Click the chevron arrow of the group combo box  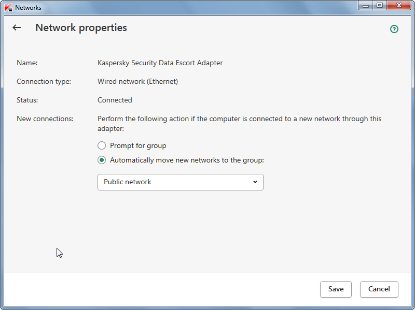point(255,182)
